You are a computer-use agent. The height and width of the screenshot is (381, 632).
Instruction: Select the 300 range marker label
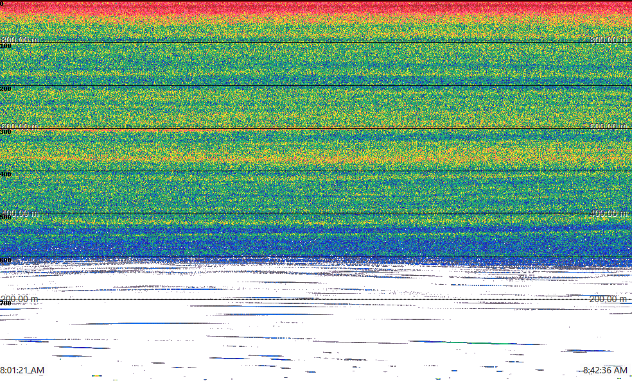pyautogui.click(x=6, y=132)
